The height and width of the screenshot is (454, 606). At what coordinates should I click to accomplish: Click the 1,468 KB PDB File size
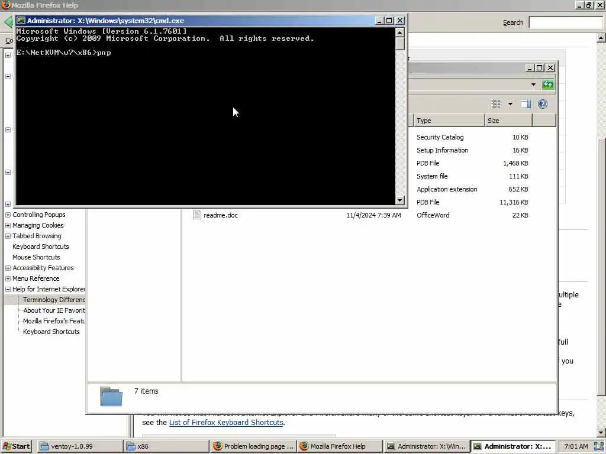515,163
